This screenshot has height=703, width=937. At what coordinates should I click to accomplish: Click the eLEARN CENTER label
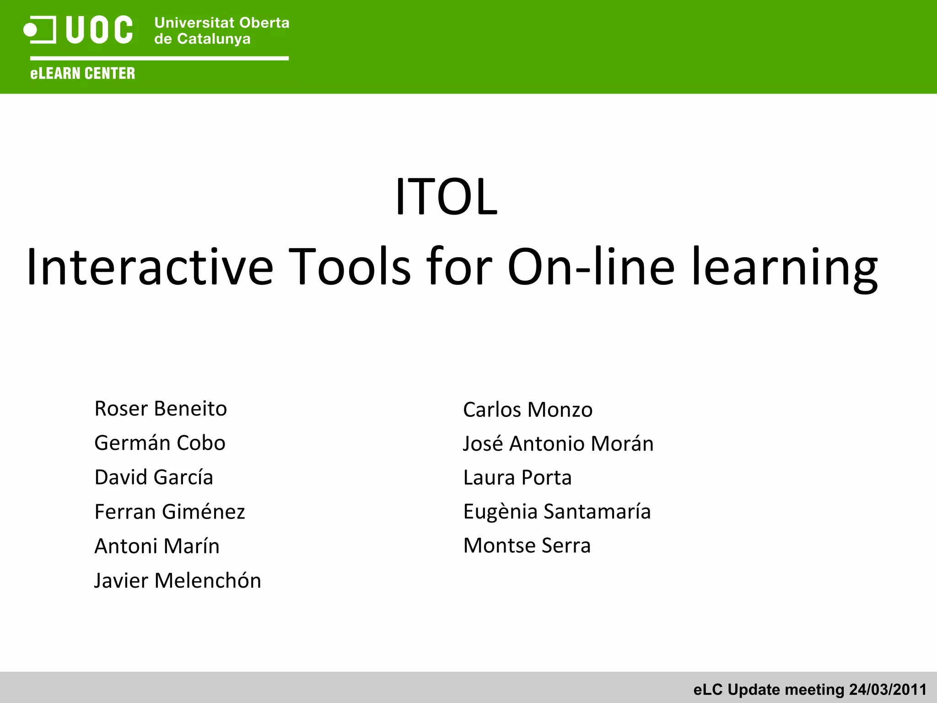coord(83,73)
